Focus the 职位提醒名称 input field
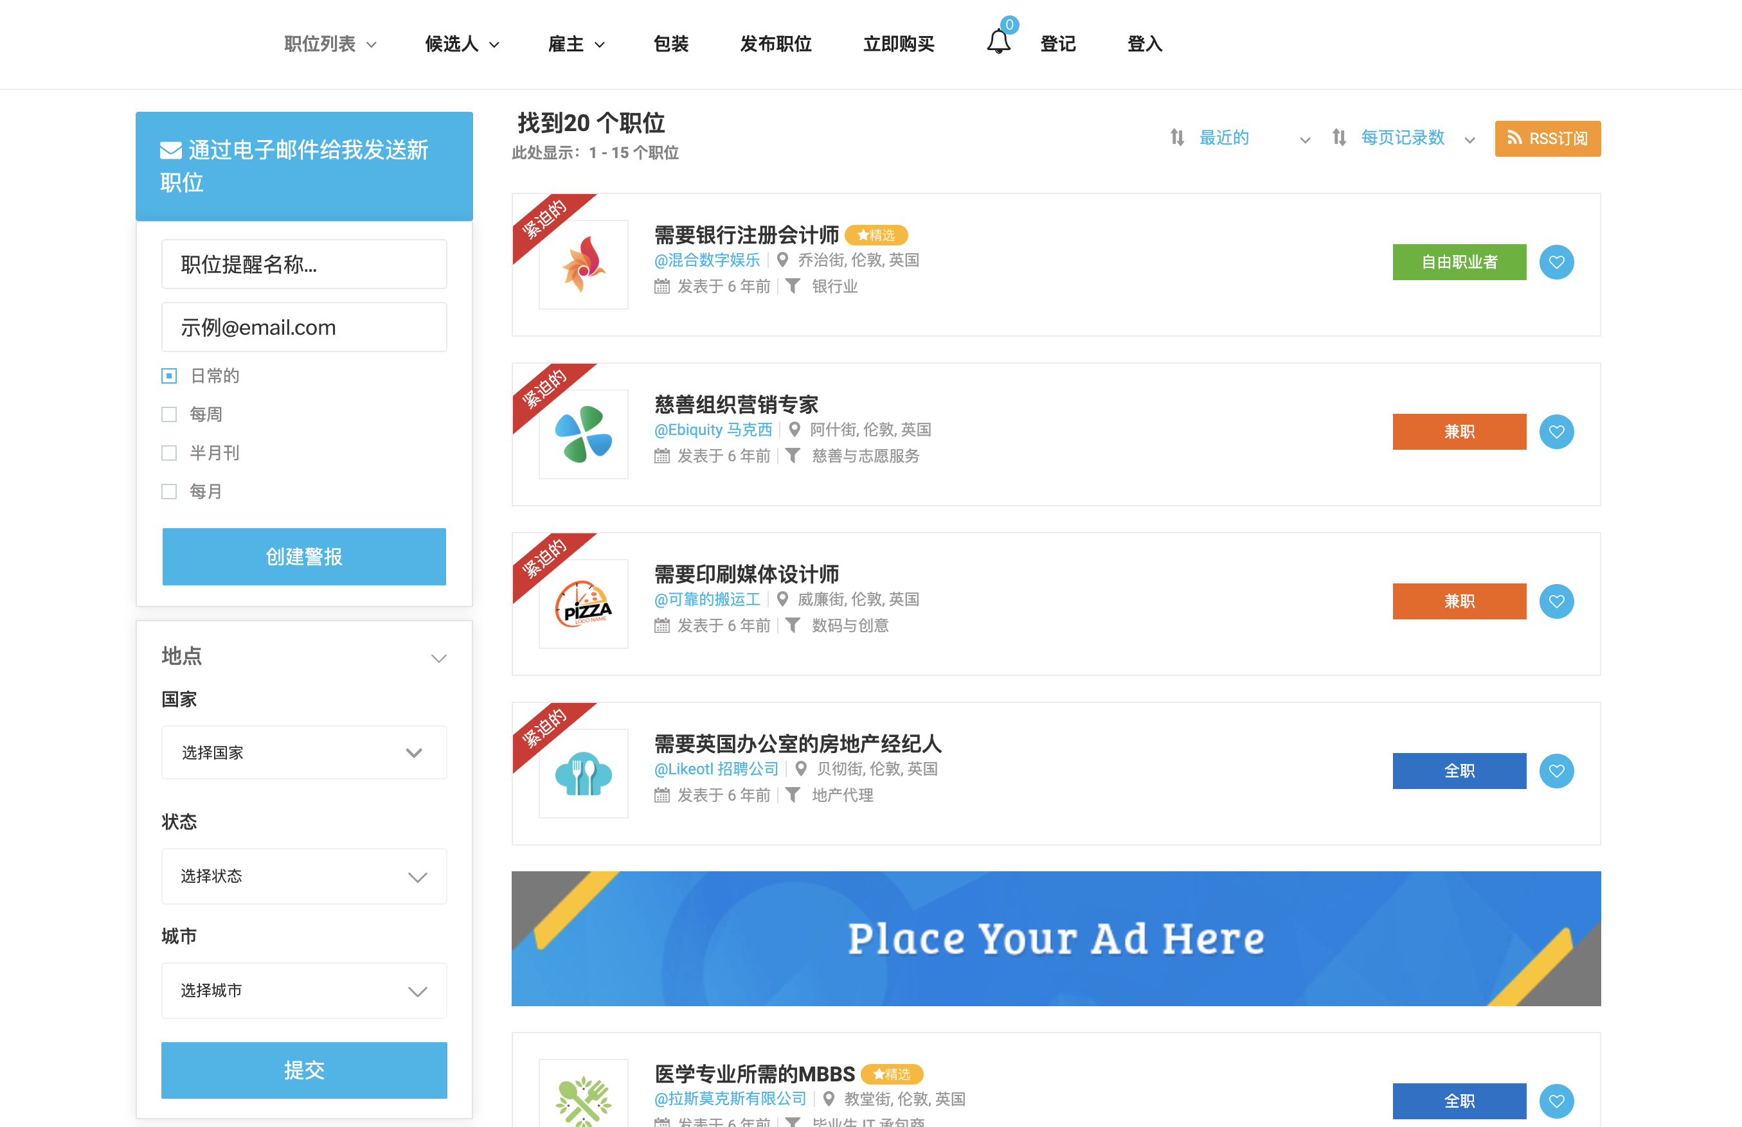The image size is (1742, 1127). pos(304,264)
